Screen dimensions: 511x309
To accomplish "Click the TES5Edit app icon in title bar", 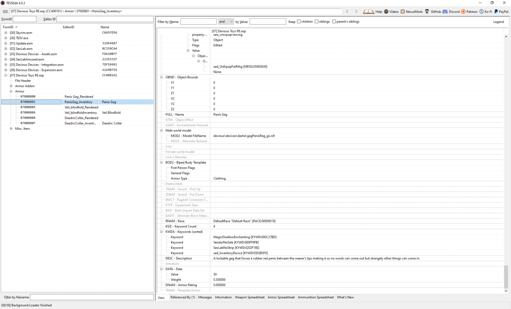I will point(3,3).
